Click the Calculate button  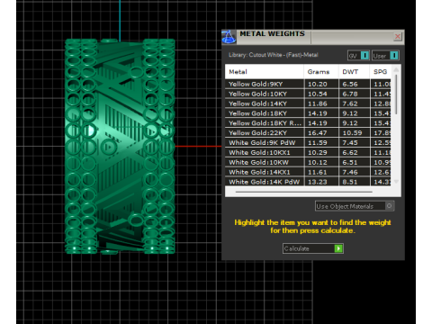click(x=313, y=248)
